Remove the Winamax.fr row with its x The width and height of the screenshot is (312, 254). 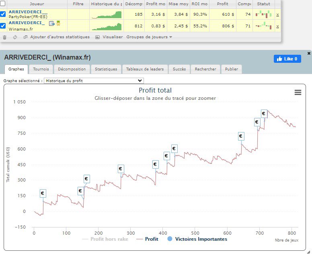point(277,26)
